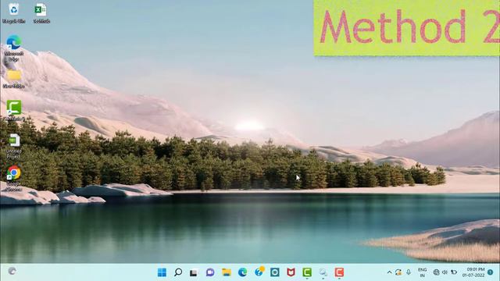This screenshot has height=281, width=500.
Task: Open the battery status tray icon
Action: point(454,272)
